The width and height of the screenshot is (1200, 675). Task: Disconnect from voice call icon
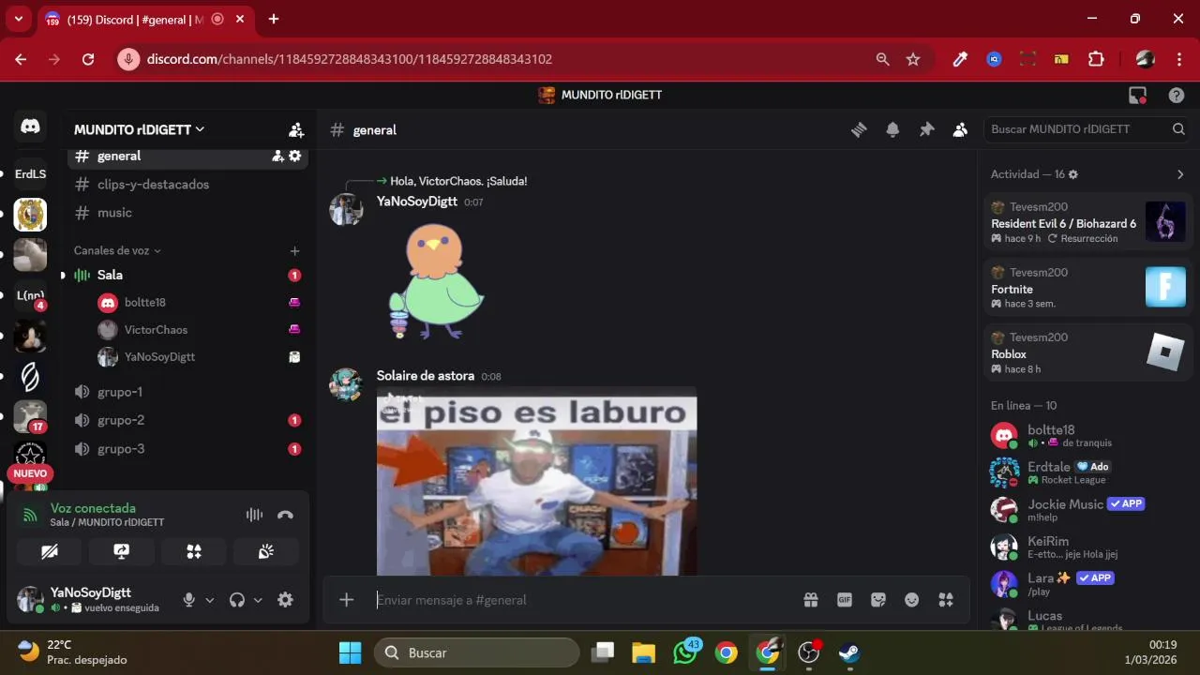(285, 515)
